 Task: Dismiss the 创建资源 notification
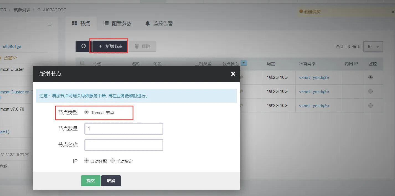tap(393, 12)
